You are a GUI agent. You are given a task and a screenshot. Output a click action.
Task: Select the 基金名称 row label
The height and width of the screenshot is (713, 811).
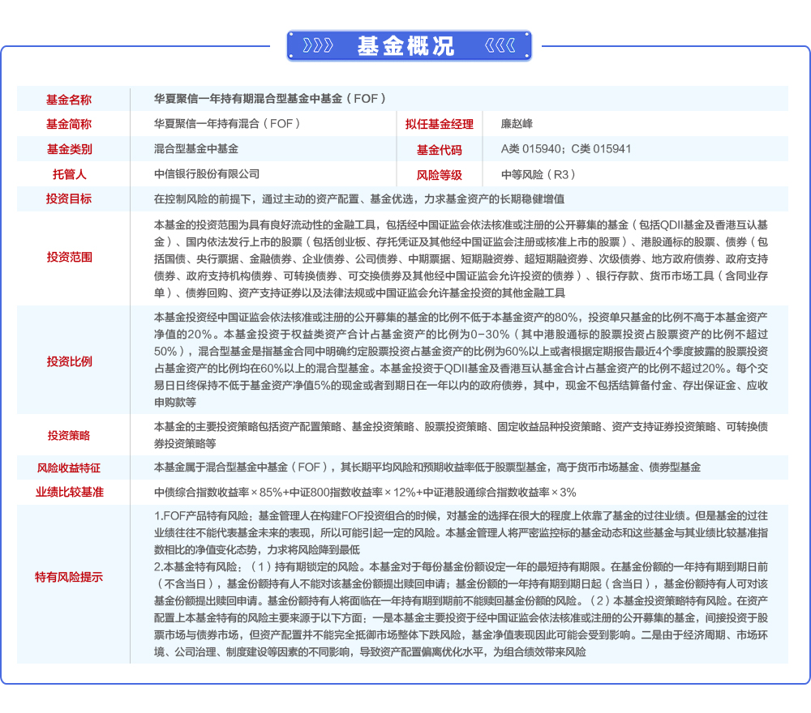tap(69, 99)
